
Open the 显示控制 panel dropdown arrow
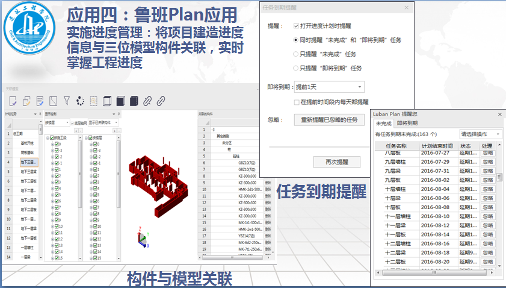coord(114,114)
